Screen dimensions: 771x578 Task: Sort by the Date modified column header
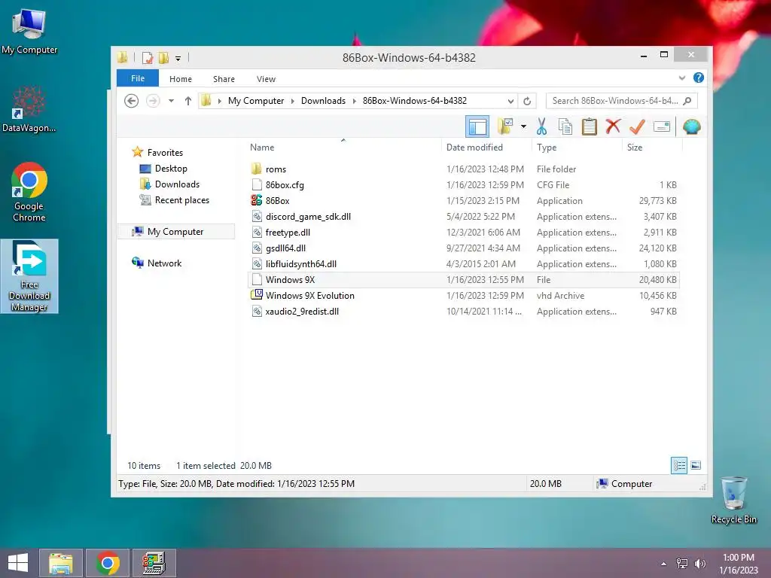pos(486,148)
